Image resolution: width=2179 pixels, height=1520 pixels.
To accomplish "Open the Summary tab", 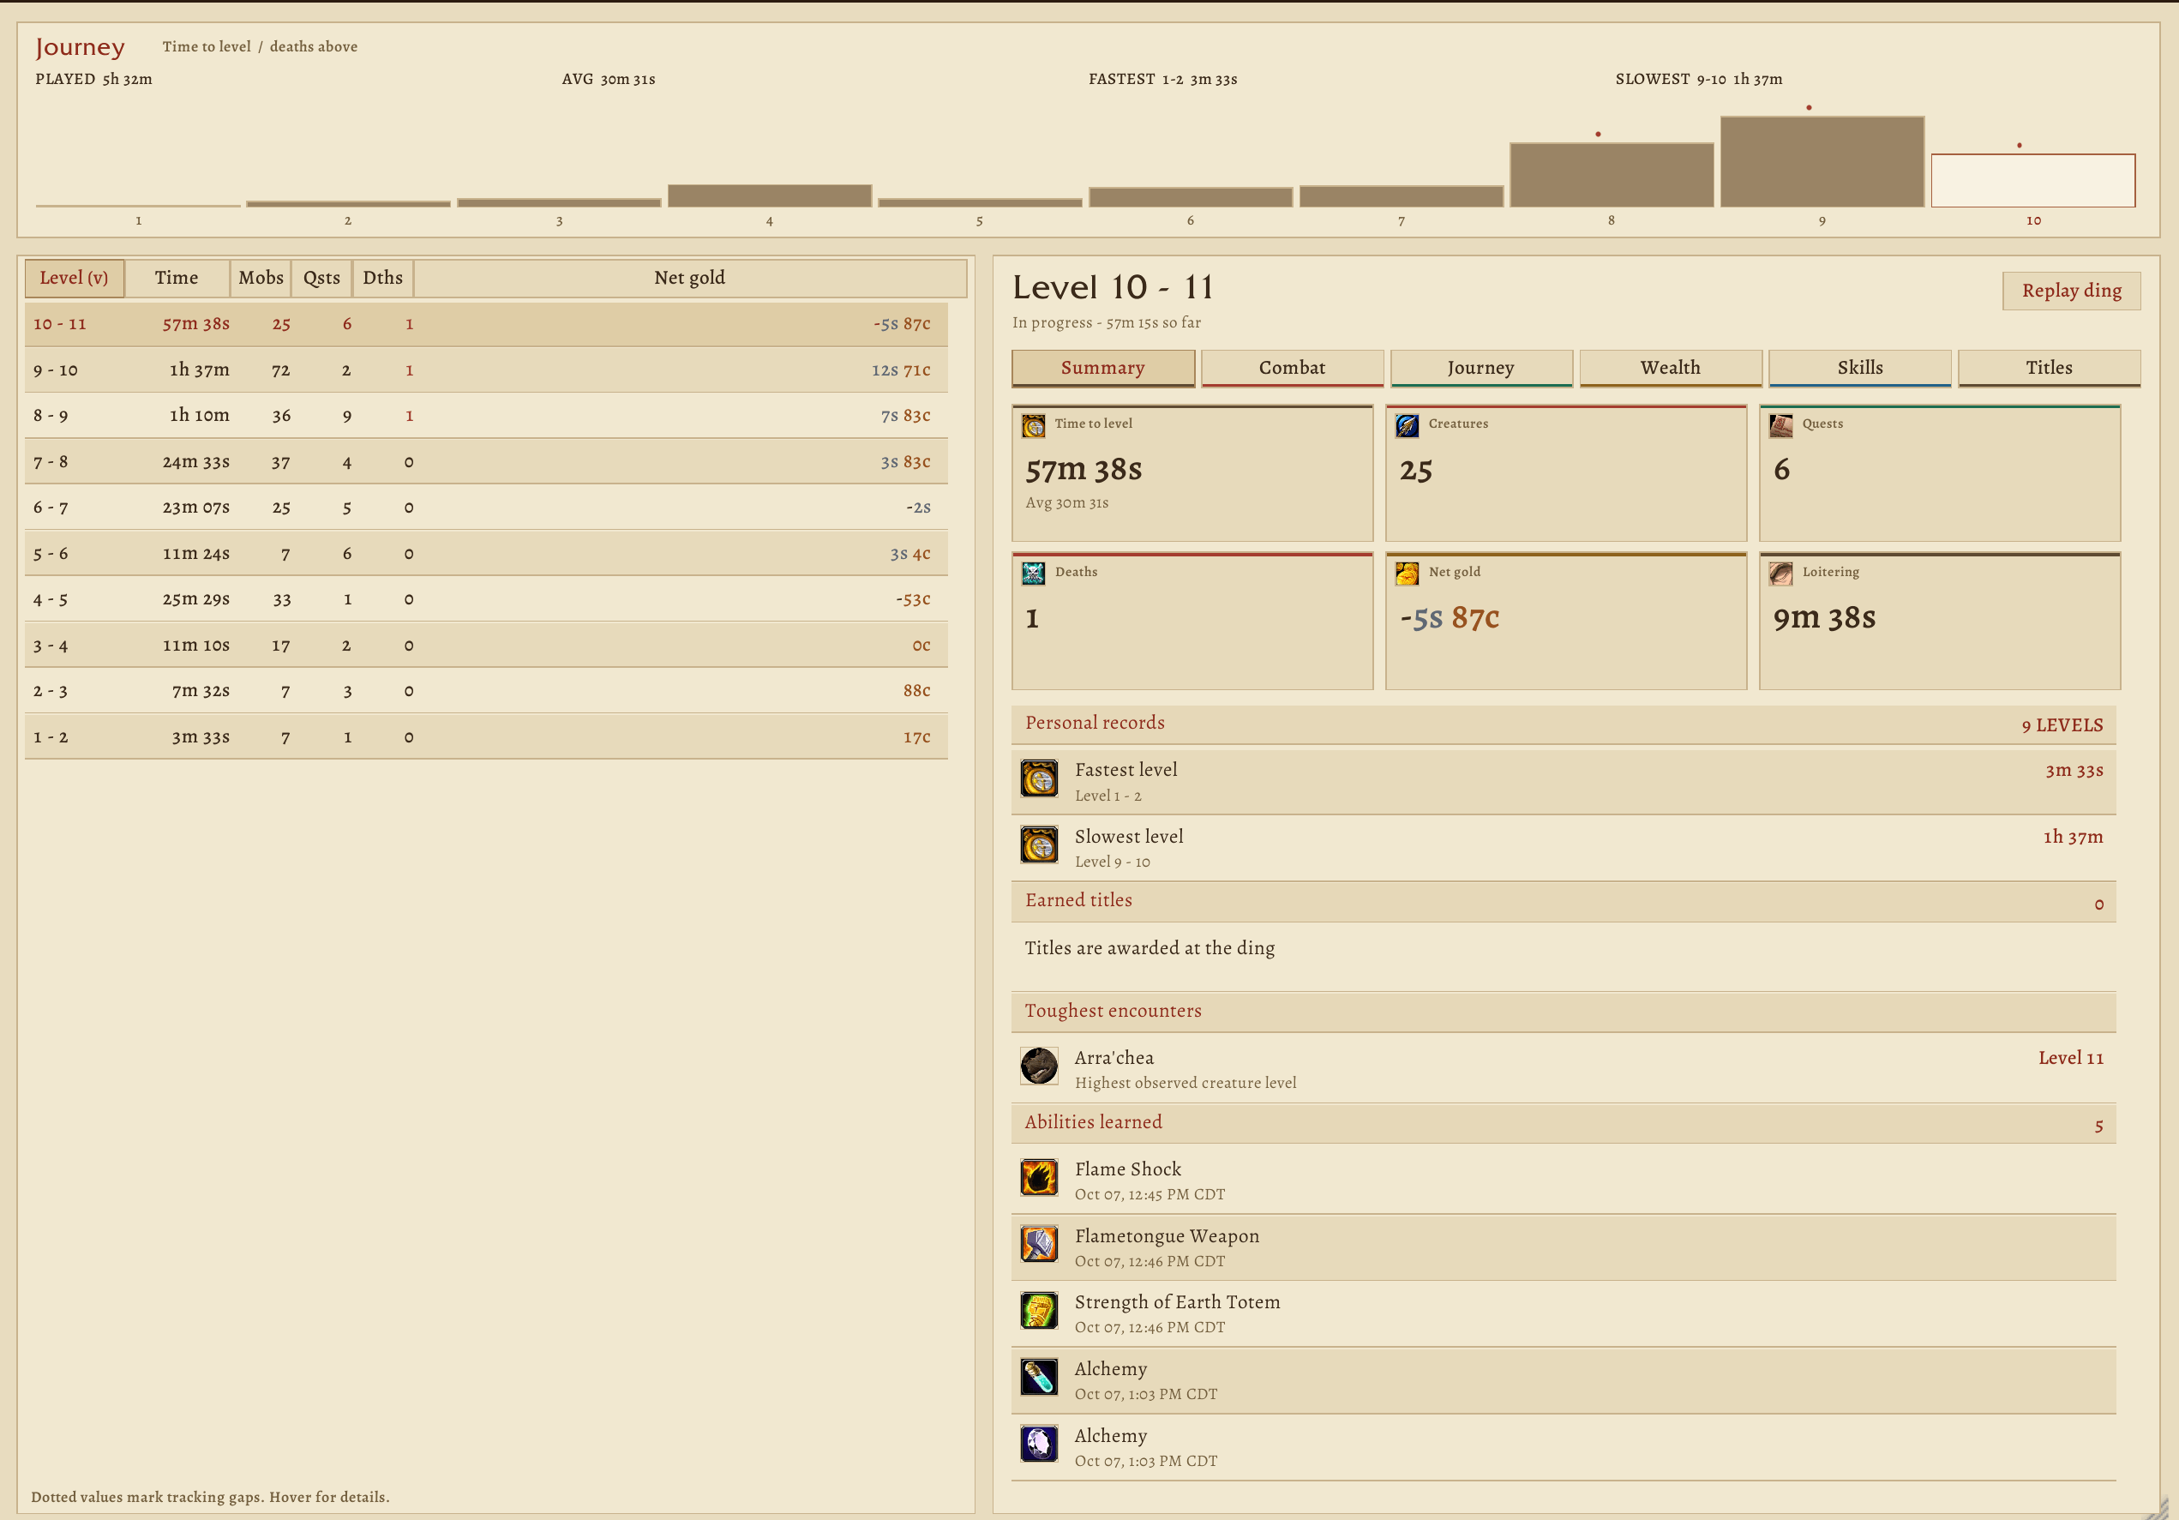I will point(1102,369).
